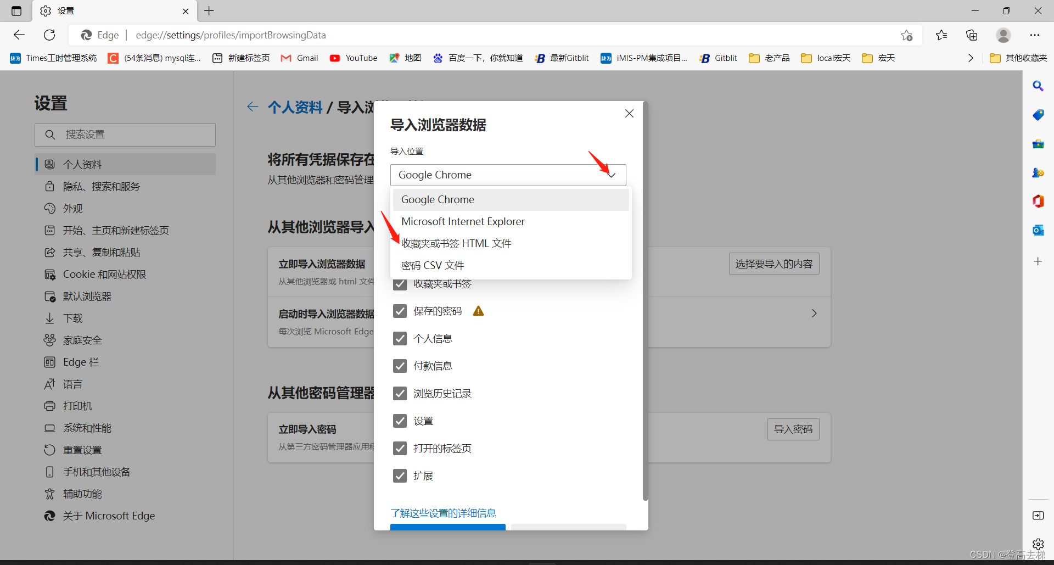Open 最新Gitblit bookmark
This screenshot has height=565, width=1054.
[562, 58]
